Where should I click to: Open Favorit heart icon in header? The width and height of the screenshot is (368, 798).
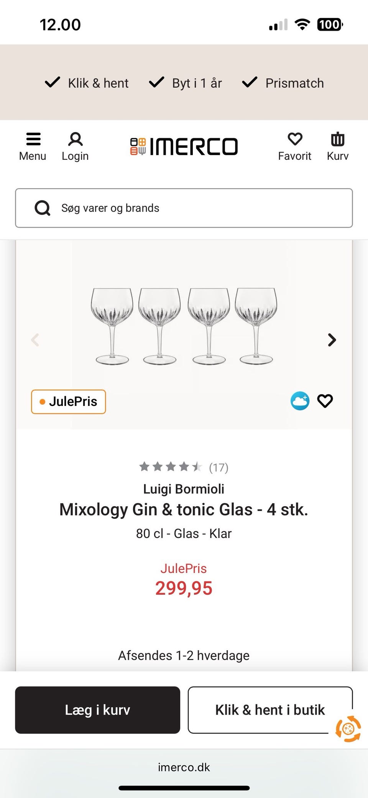tap(295, 139)
